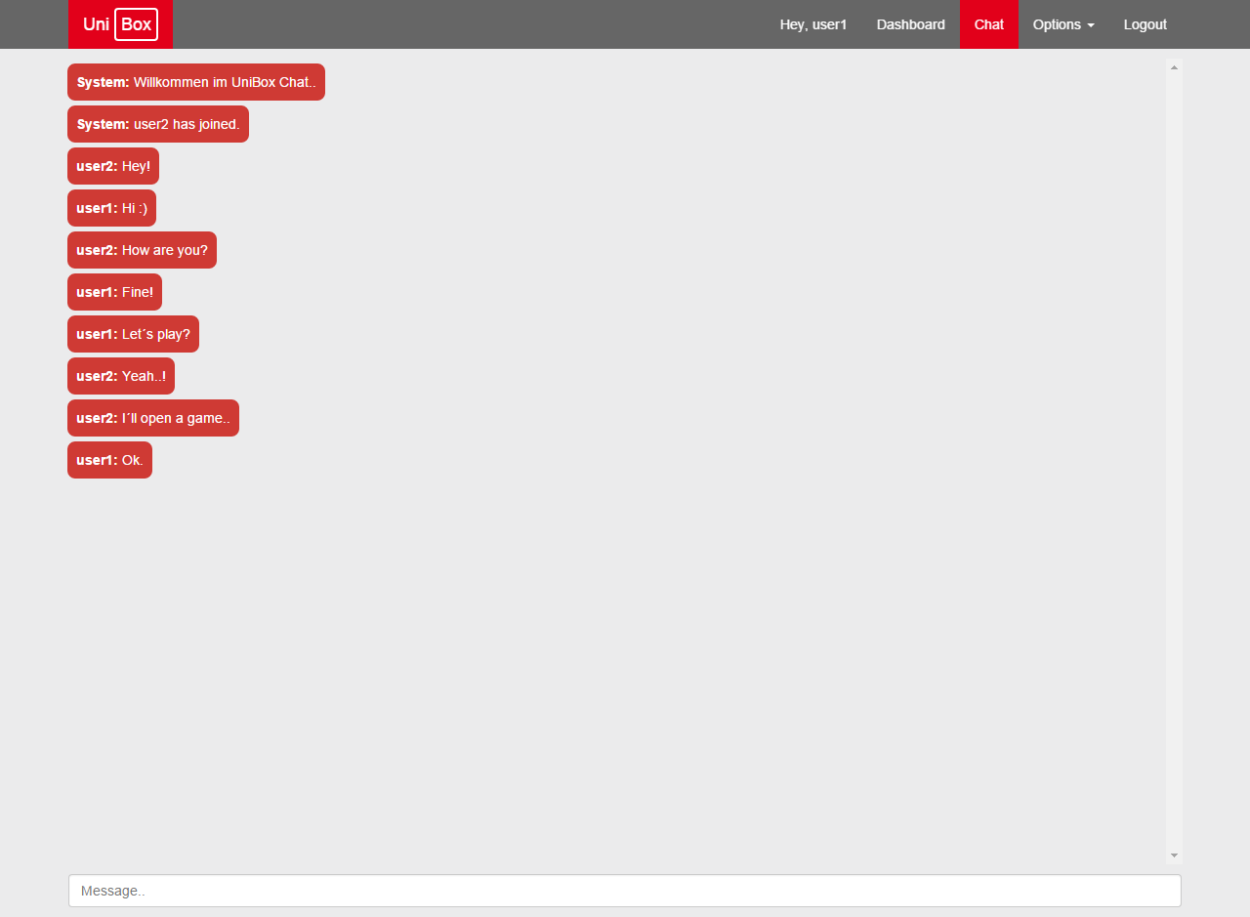
Task: Select the Chat tab in navbar
Action: pyautogui.click(x=988, y=24)
